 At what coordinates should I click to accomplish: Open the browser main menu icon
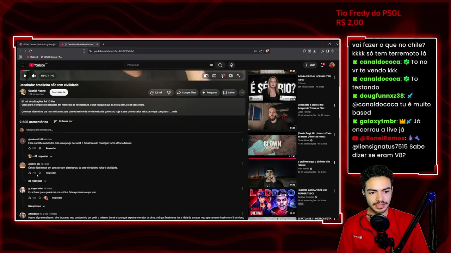[x=337, y=51]
